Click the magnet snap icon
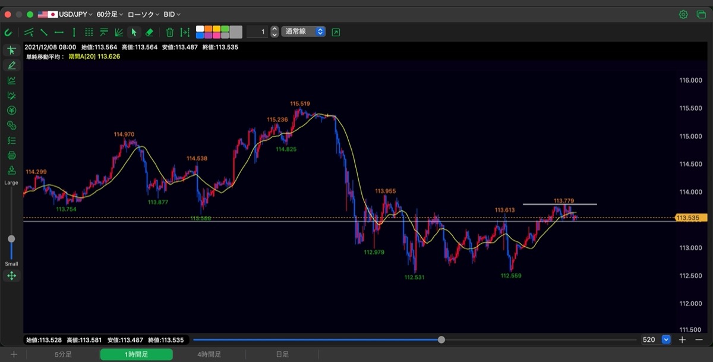 8,32
